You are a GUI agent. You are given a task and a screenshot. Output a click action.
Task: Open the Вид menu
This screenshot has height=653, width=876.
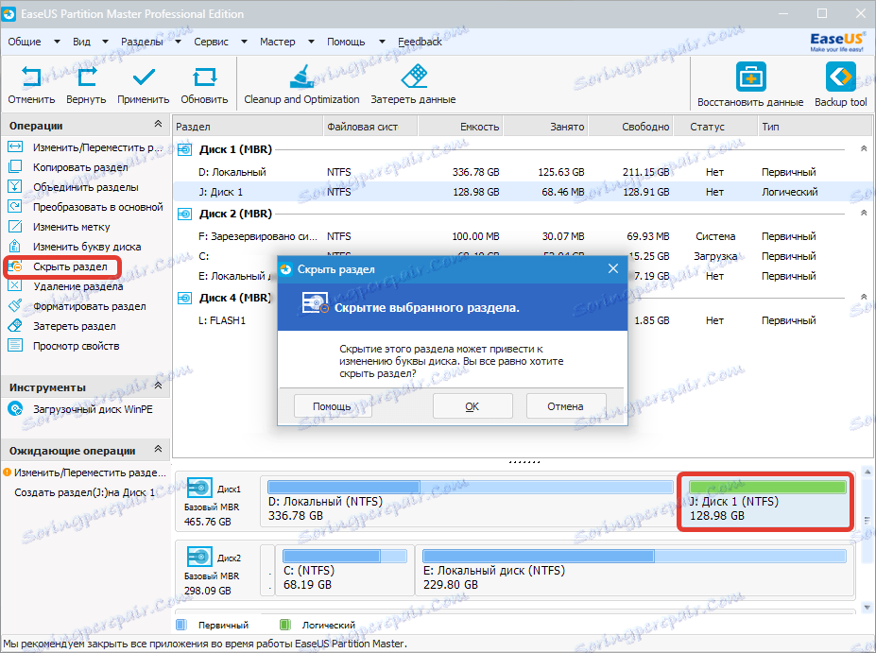[90, 42]
